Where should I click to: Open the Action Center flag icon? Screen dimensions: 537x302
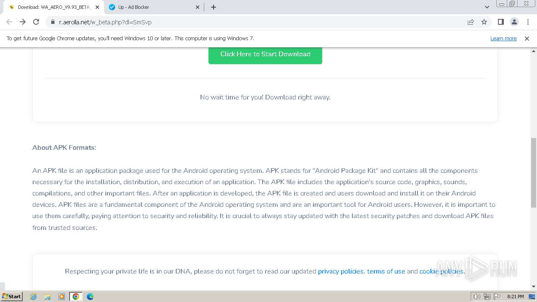(x=497, y=297)
